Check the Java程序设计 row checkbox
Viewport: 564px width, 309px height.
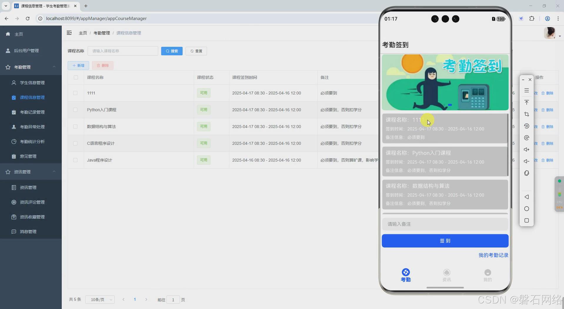tap(75, 160)
